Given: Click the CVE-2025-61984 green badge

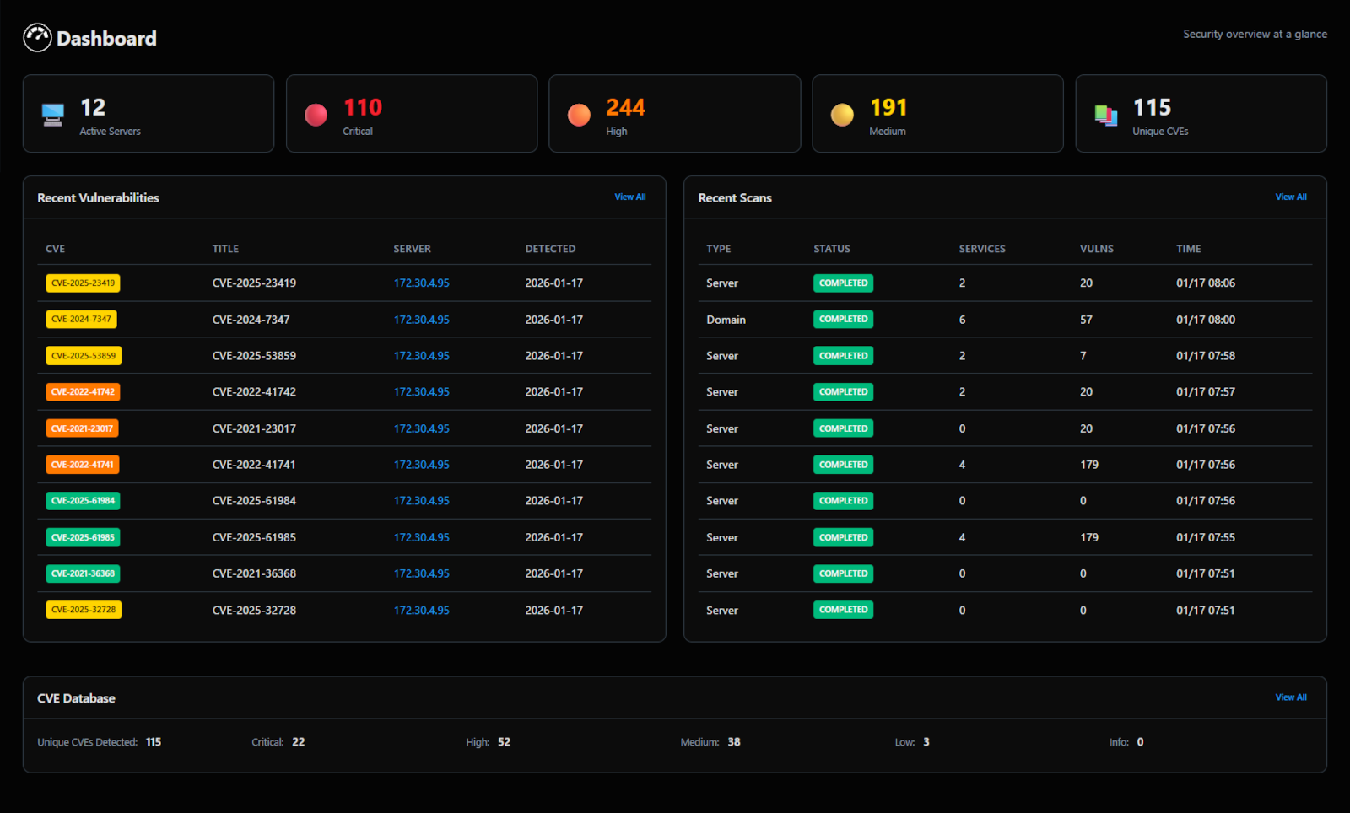Looking at the screenshot, I should coord(83,501).
